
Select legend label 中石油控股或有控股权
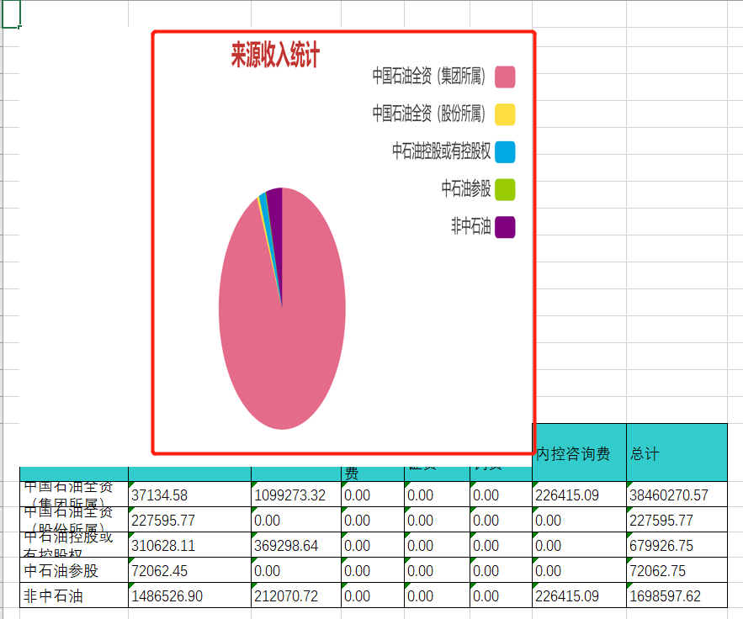(441, 151)
